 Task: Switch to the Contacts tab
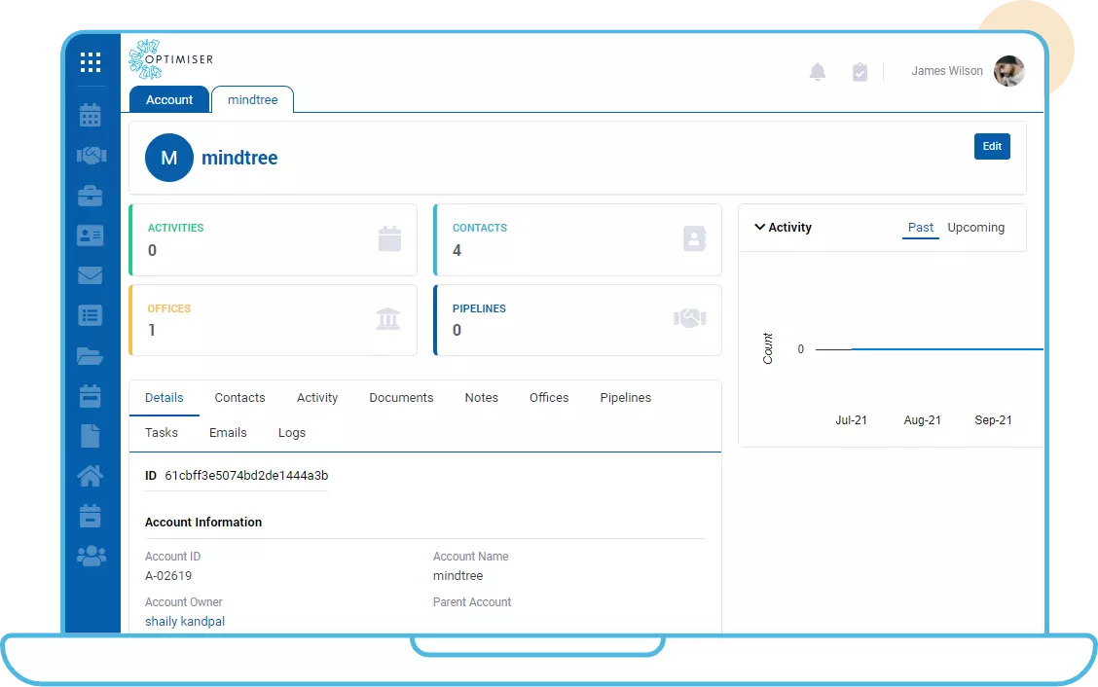click(x=239, y=398)
